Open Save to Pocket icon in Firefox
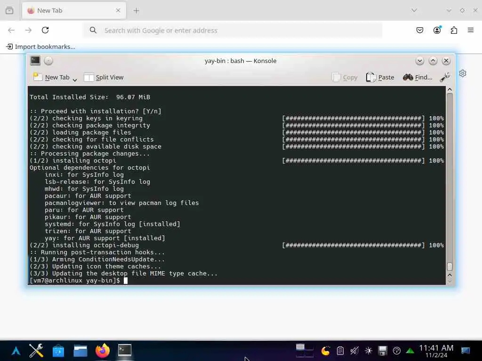 pos(419,30)
